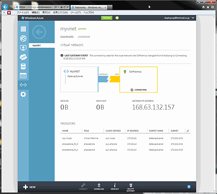The height and width of the screenshot is (194, 217).
Task: Click the NEW button
Action: tap(29, 187)
